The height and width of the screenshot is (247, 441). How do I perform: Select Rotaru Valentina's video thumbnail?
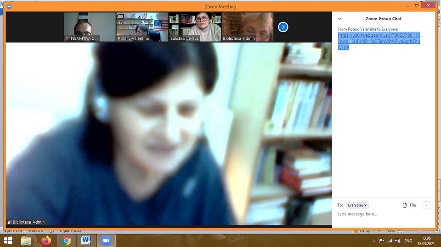point(142,27)
